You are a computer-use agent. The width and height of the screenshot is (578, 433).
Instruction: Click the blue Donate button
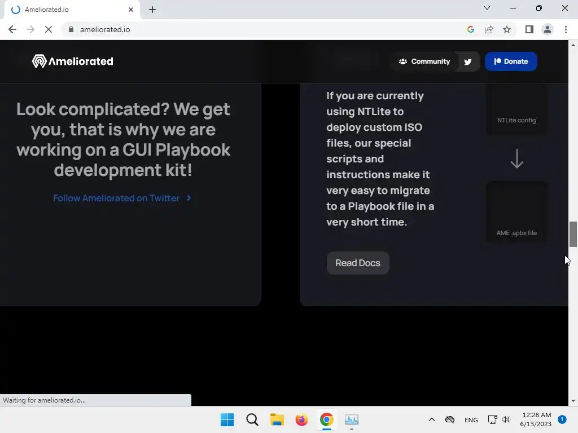pos(510,61)
